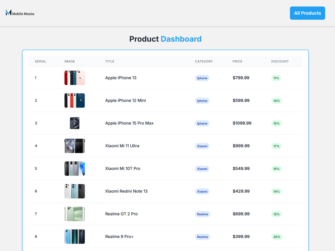Click the $699.99 price
The image size is (335, 251).
click(x=241, y=214)
